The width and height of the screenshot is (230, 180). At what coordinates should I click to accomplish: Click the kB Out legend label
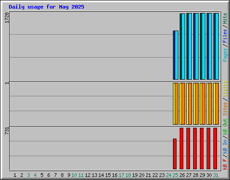(x=225, y=127)
